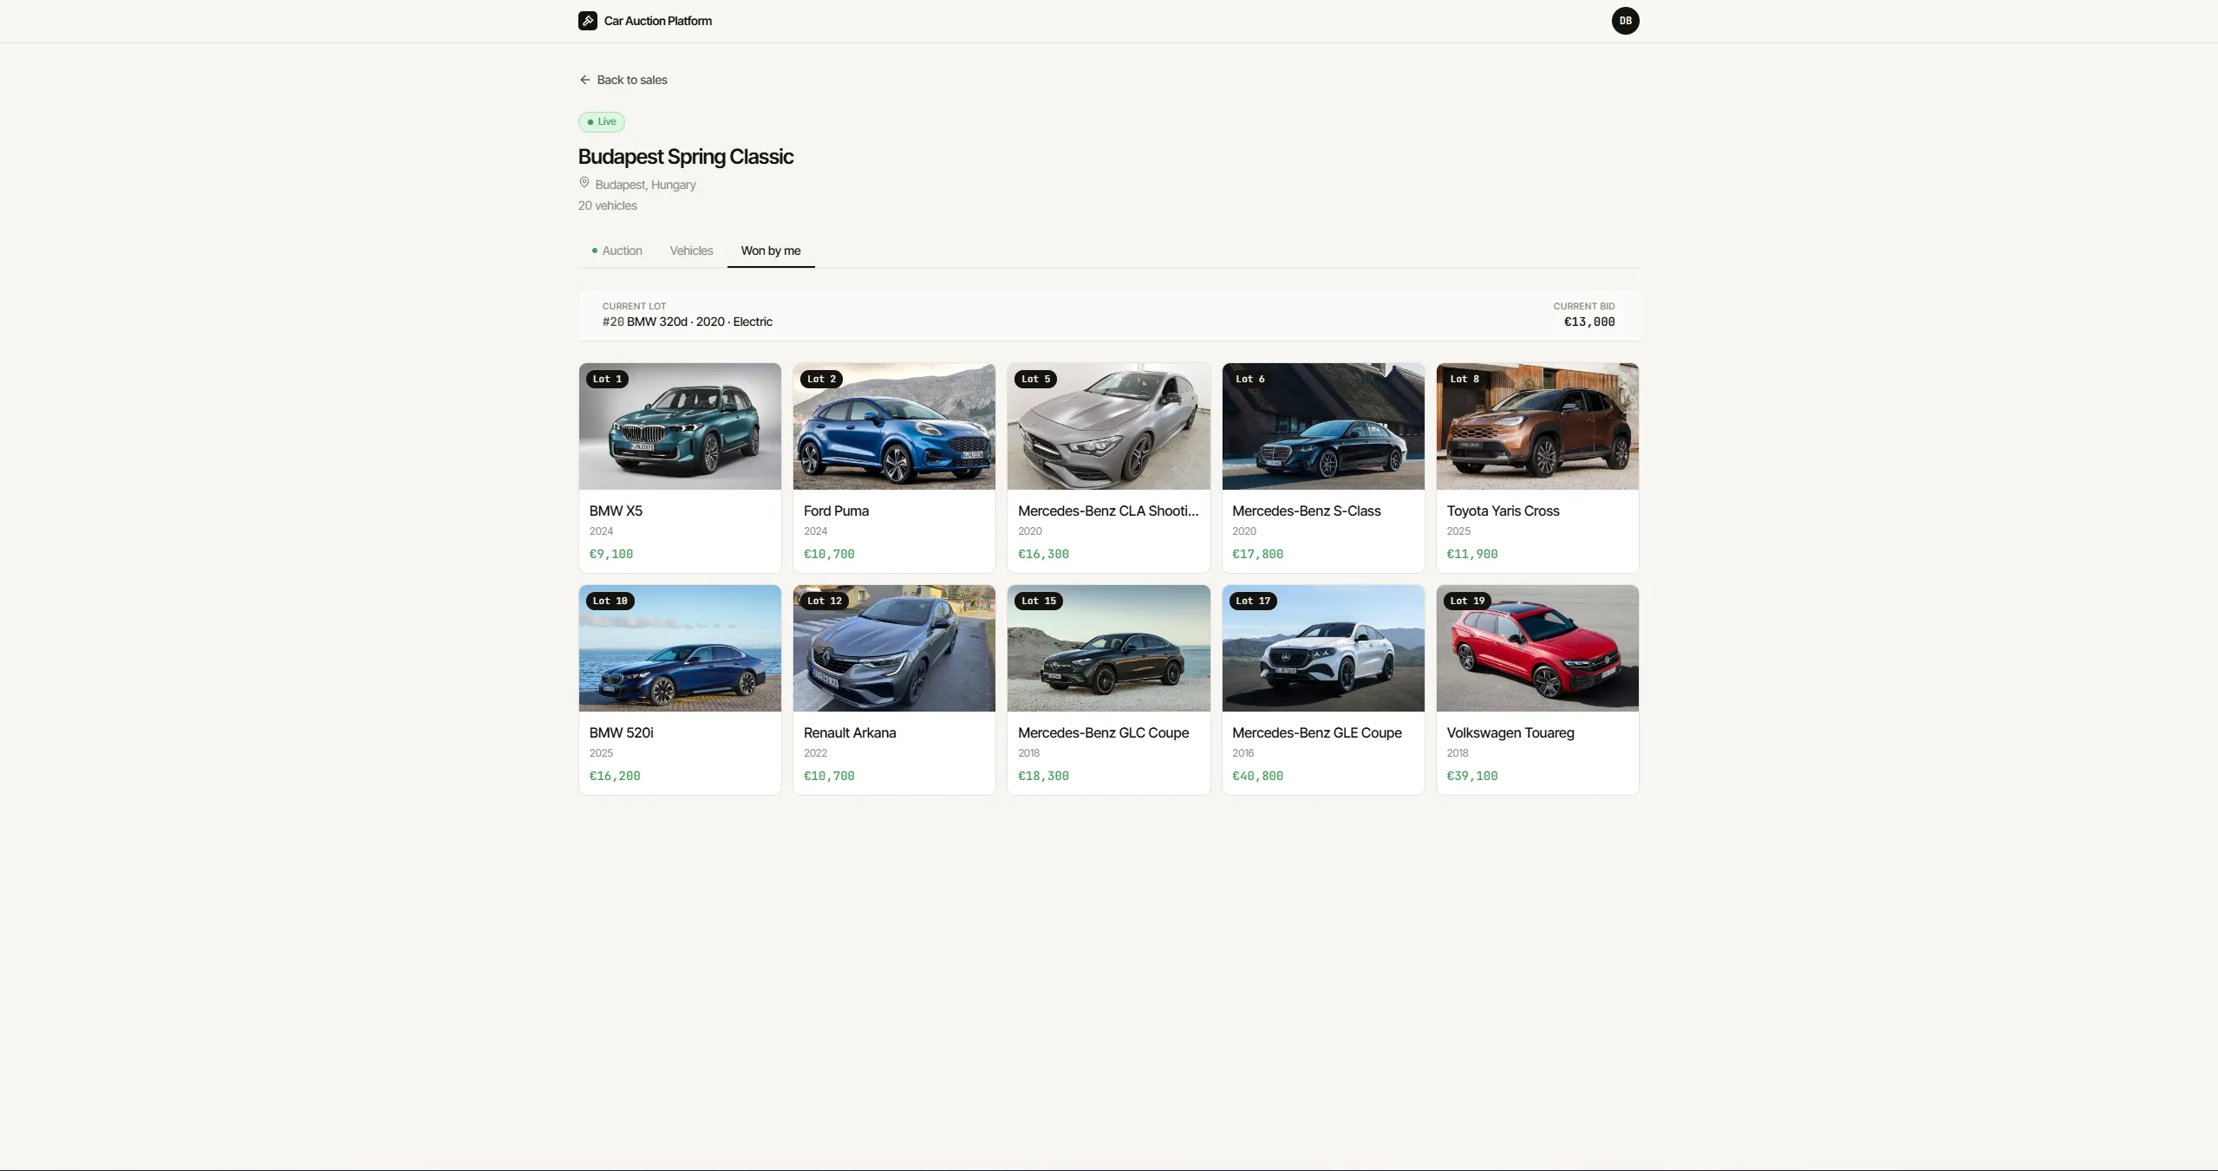Click the Lot 17 badge
This screenshot has height=1171, width=2218.
[x=1253, y=601]
